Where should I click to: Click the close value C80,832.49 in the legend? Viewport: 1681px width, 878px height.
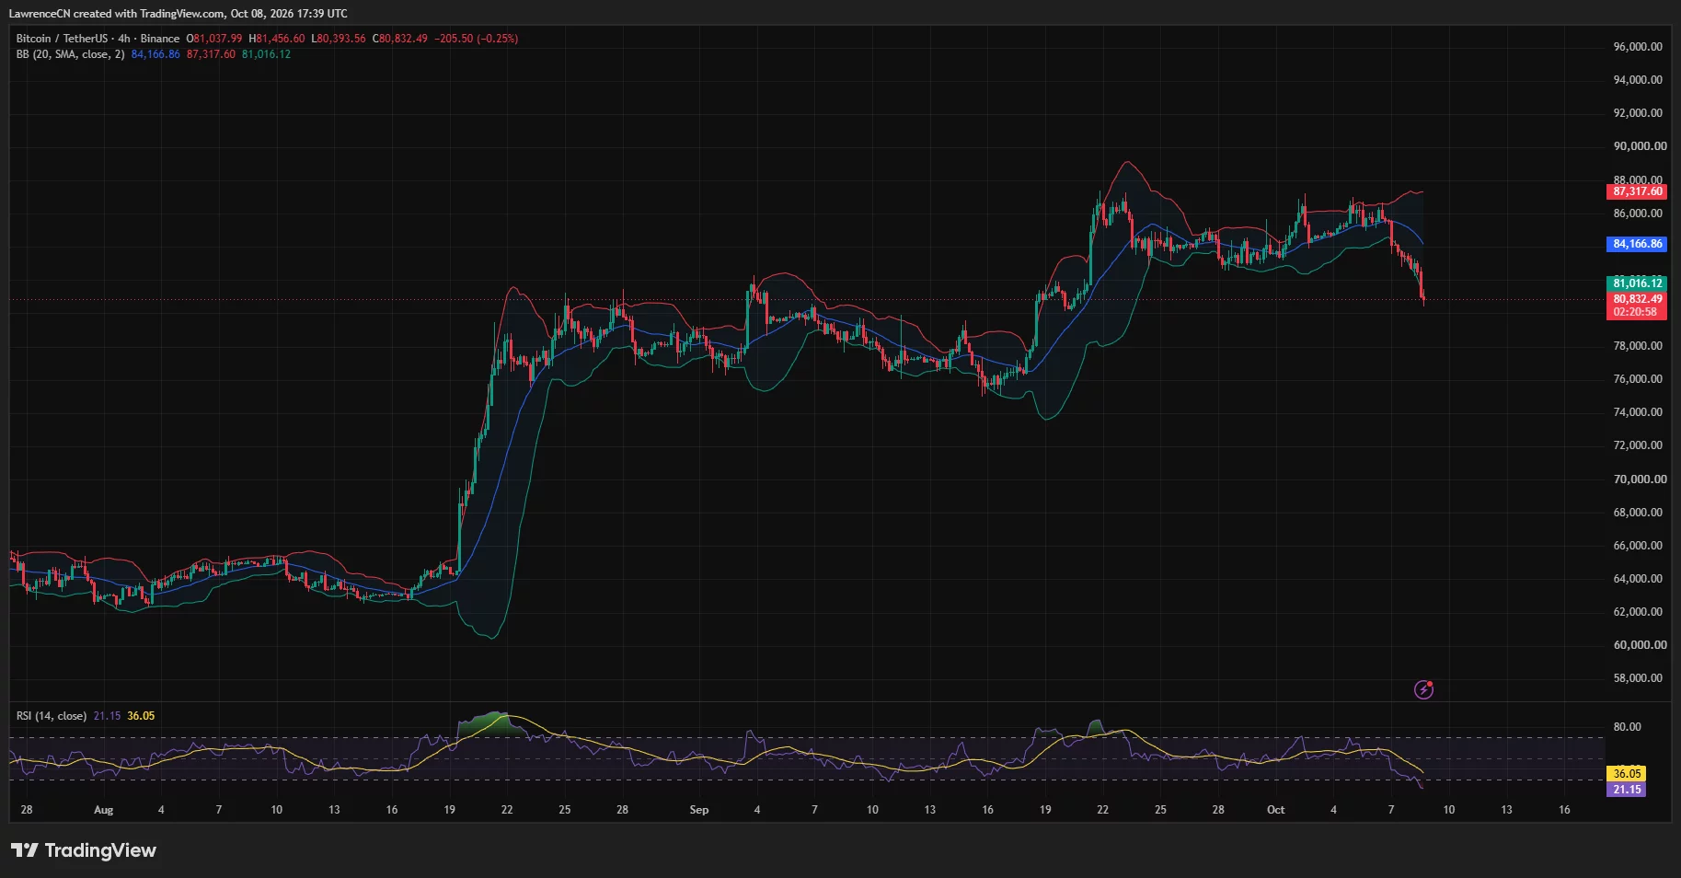click(x=400, y=39)
